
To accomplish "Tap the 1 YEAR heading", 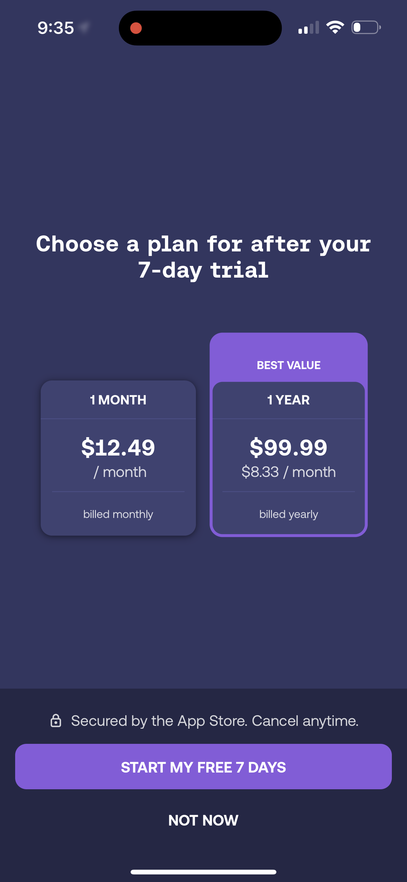I will (288, 400).
